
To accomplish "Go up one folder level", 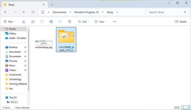I will (x=24, y=12).
